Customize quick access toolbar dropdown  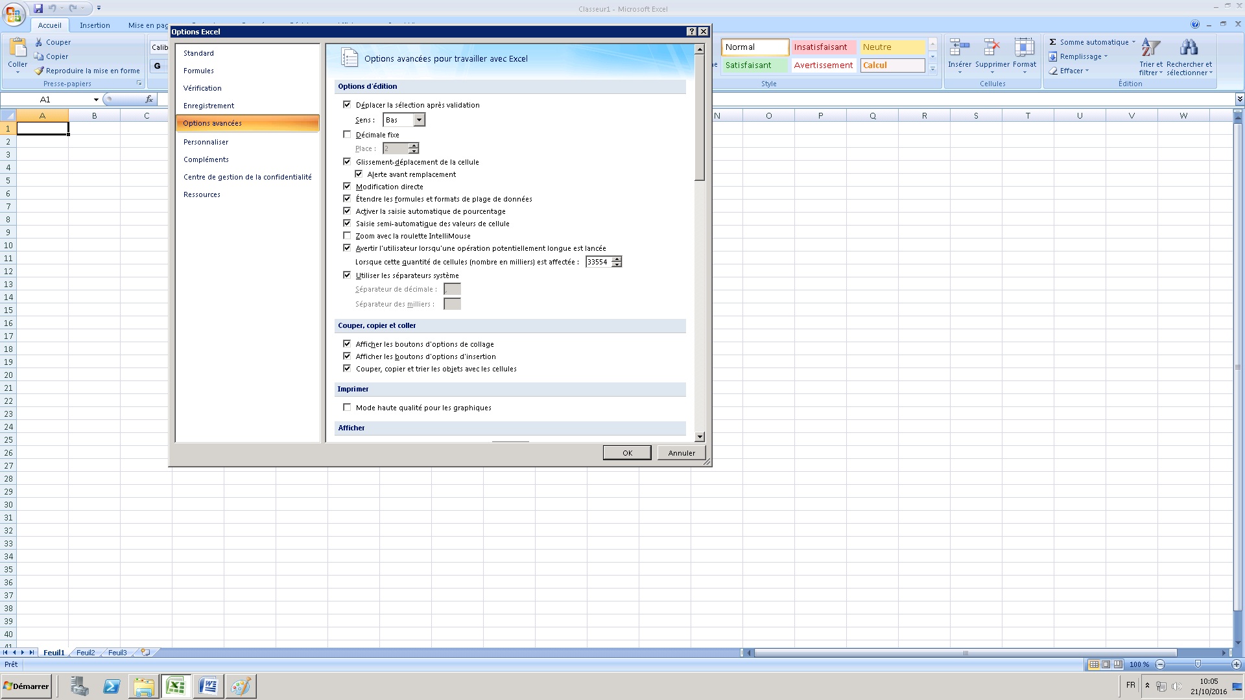tap(99, 8)
